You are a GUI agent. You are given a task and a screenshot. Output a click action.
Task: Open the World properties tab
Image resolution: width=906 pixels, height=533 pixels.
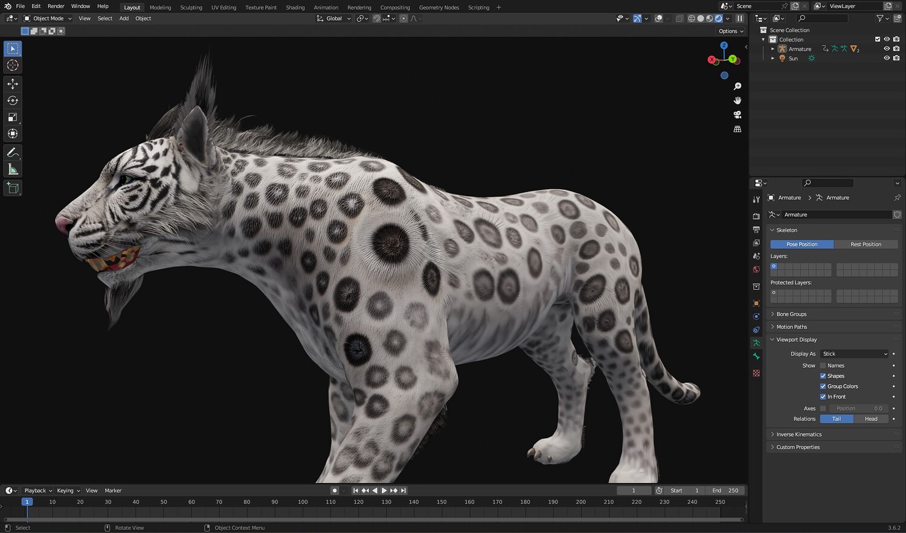point(756,269)
